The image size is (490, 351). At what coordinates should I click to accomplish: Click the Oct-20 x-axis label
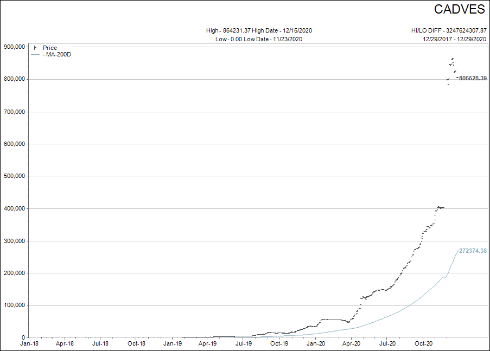[x=423, y=343]
